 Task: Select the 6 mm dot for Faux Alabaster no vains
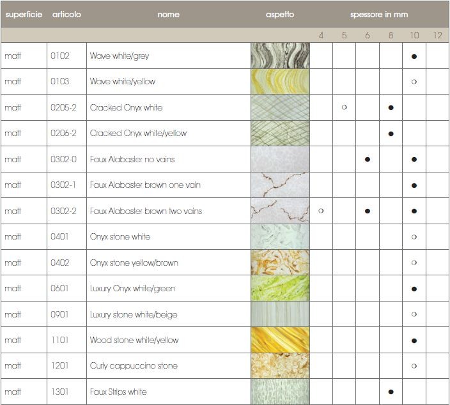coord(368,159)
